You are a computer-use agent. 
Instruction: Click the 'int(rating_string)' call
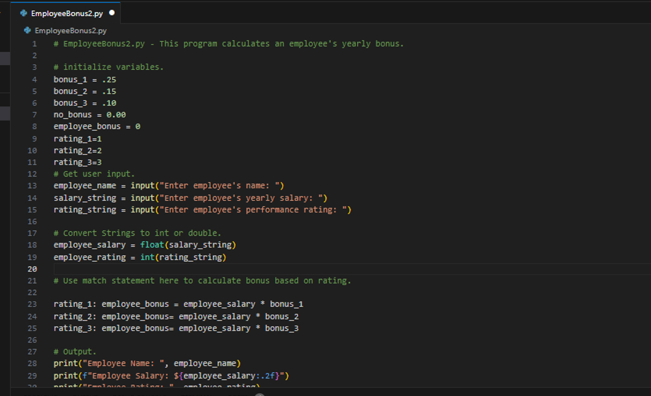(183, 257)
